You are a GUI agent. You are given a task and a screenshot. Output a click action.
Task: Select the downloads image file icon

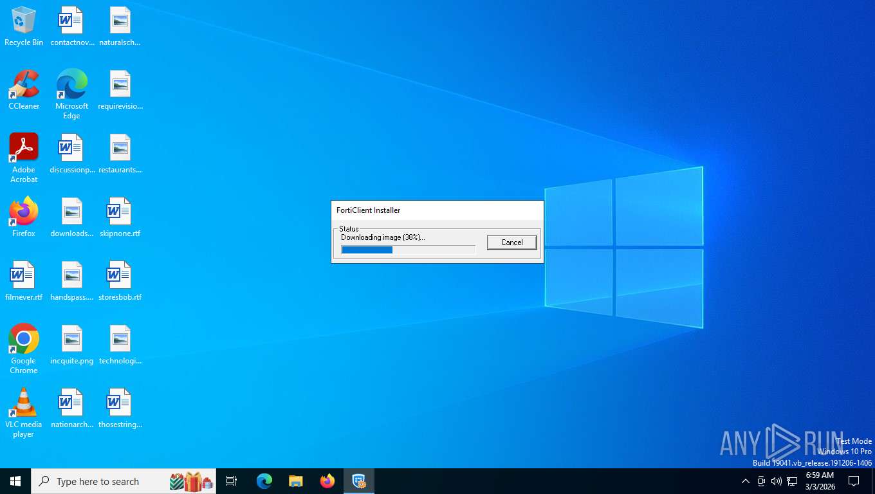[72, 218]
